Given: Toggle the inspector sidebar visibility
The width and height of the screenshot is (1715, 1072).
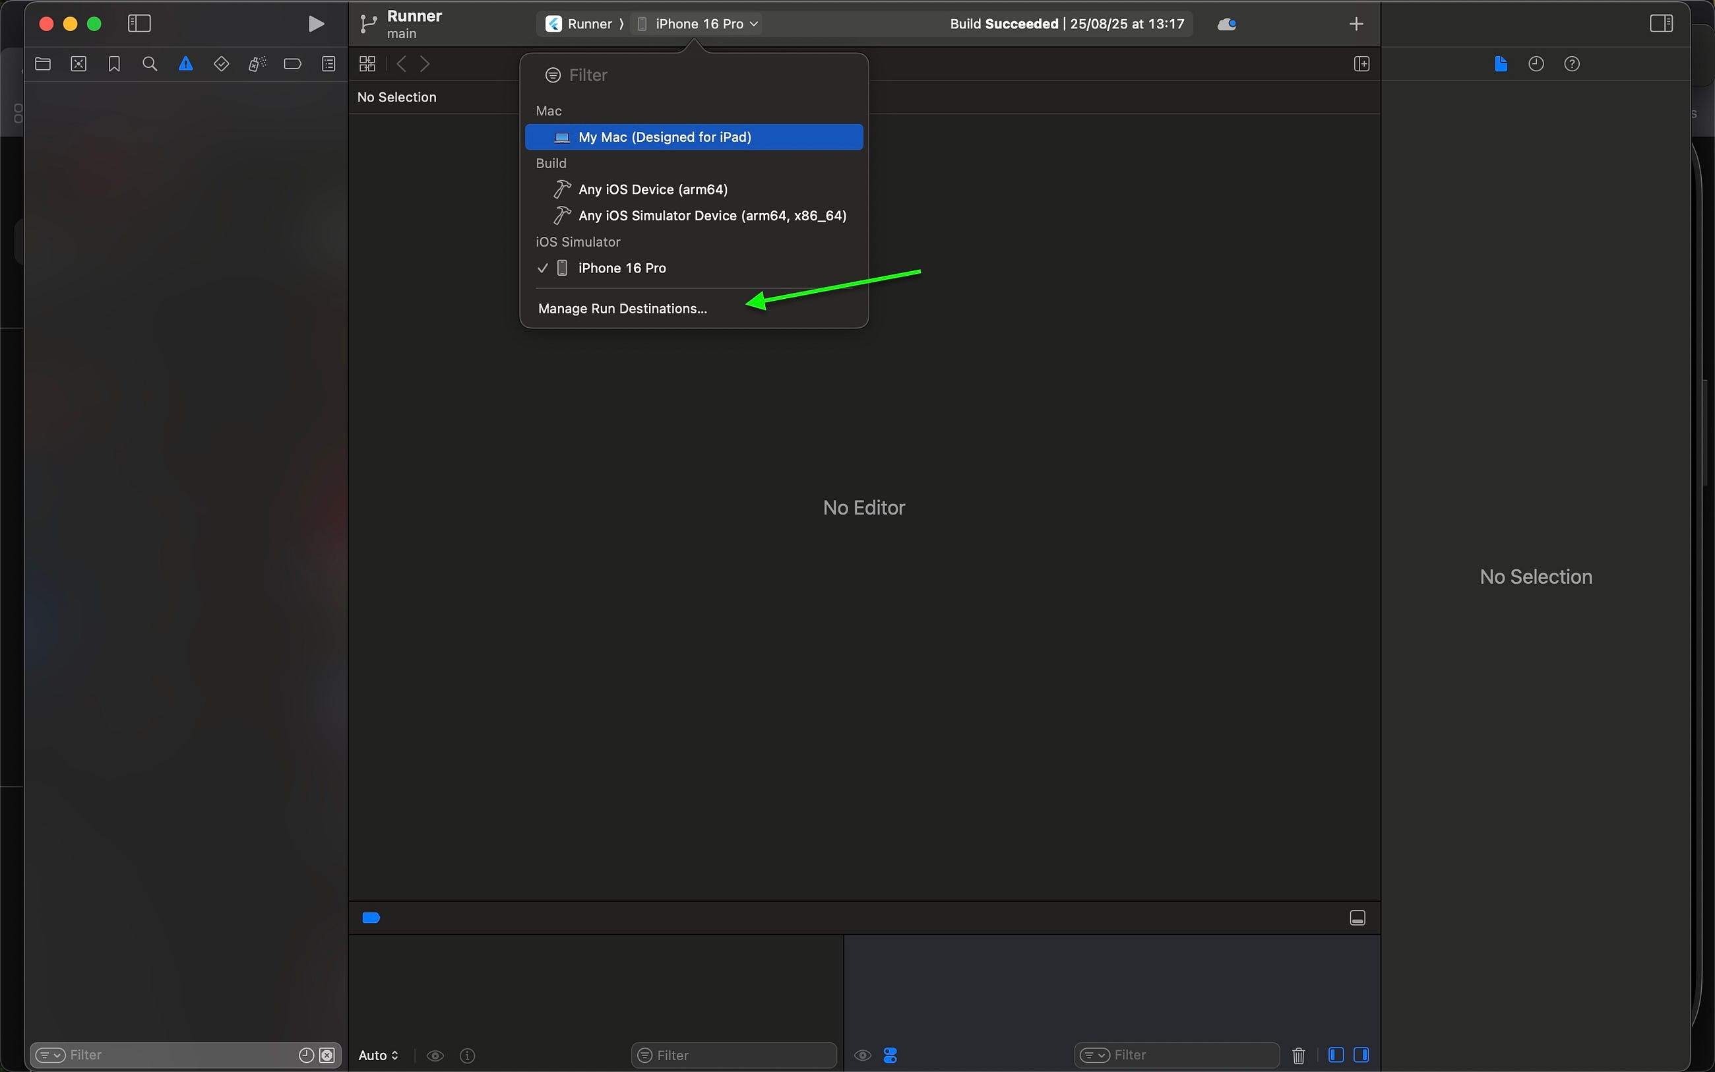Looking at the screenshot, I should pyautogui.click(x=1661, y=23).
